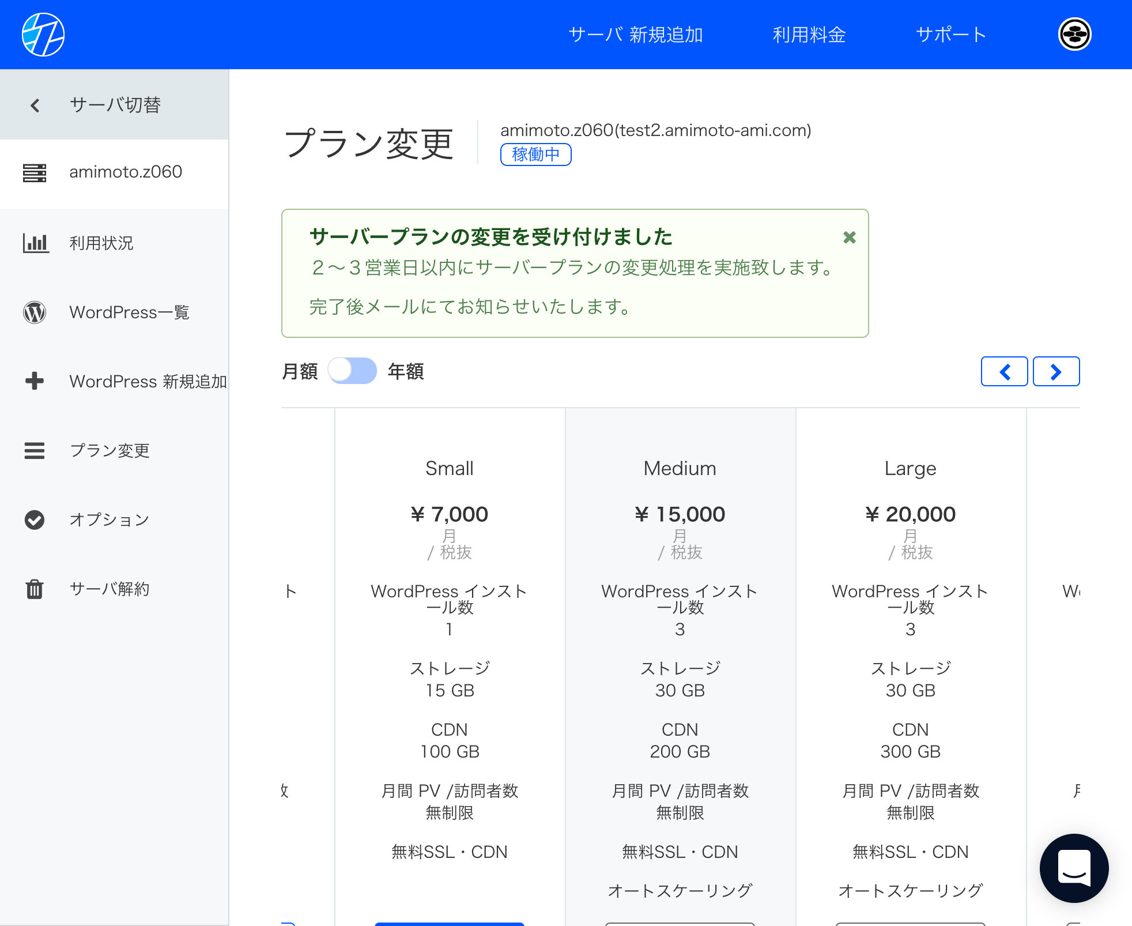Click the notification heading サーバープランの変更を受け付けました
Viewport: 1132px width, 926px height.
491,236
